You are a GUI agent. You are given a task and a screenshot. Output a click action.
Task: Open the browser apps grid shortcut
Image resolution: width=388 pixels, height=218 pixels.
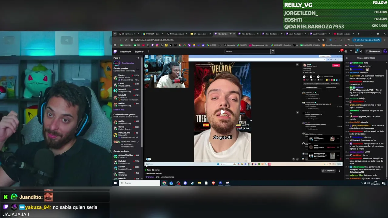(x=115, y=45)
